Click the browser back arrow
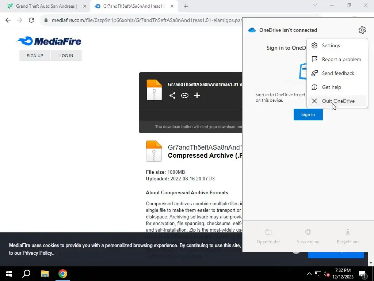 coord(8,20)
